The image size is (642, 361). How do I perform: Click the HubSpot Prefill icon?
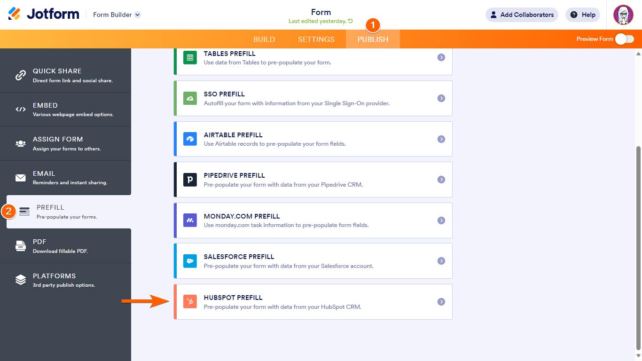[x=190, y=302]
